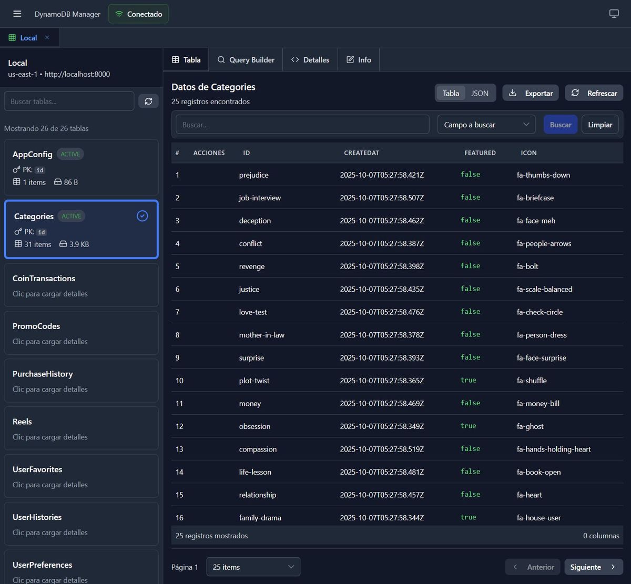
Task: Click the Categories selected checkmark icon
Action: pyautogui.click(x=142, y=216)
